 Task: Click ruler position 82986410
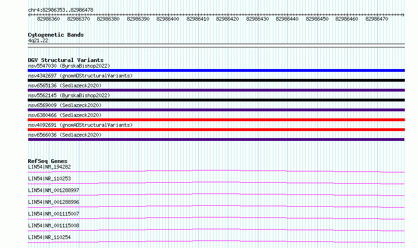click(x=198, y=19)
